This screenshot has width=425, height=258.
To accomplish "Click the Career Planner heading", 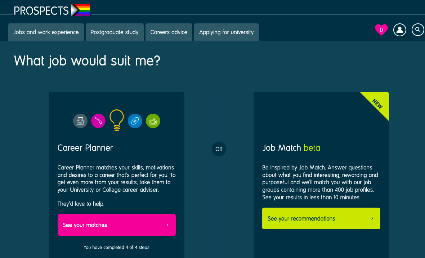I will point(85,148).
